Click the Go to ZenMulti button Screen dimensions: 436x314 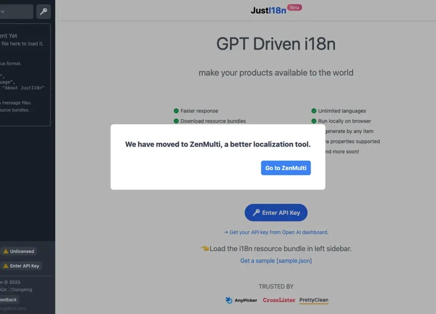[286, 168]
